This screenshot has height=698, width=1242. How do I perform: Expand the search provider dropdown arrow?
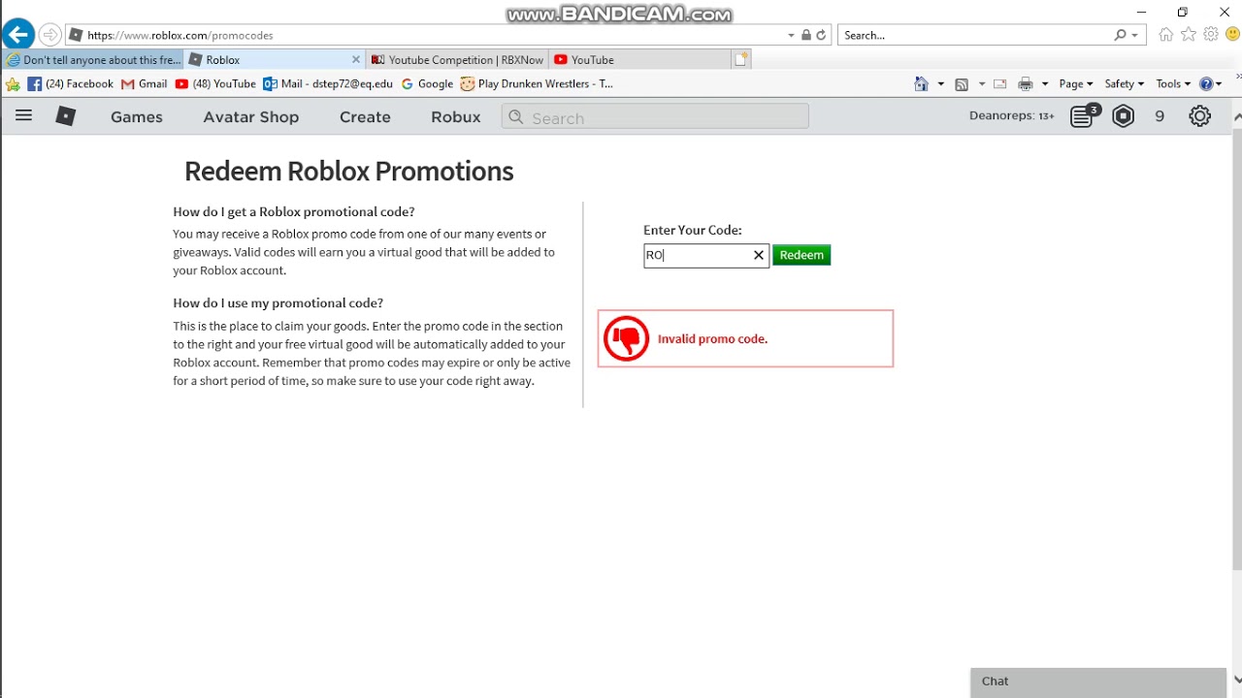click(1134, 35)
